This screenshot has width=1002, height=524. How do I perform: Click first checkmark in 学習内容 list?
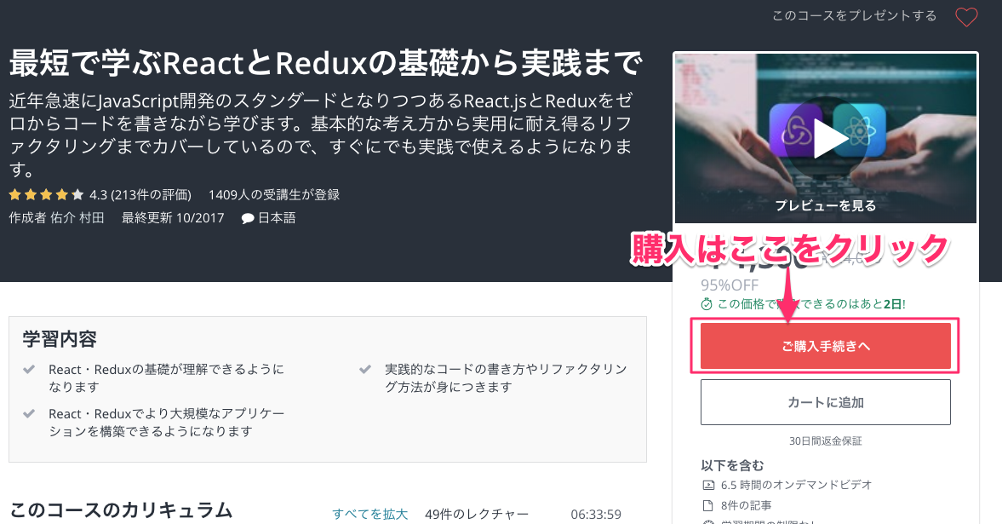[x=29, y=369]
